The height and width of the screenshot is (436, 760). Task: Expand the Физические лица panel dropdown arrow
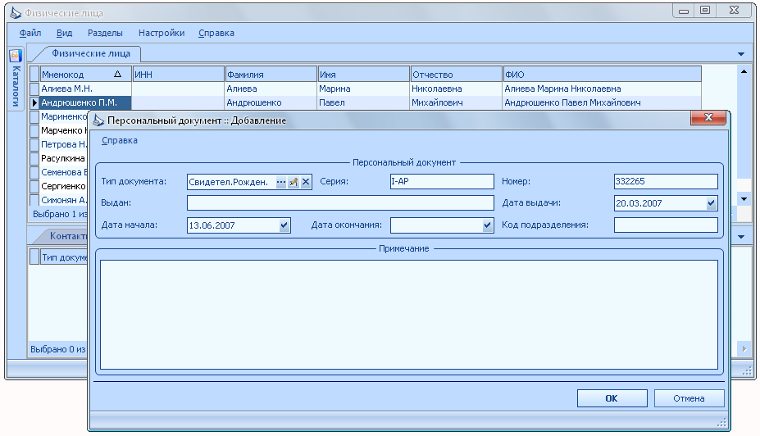click(x=741, y=54)
